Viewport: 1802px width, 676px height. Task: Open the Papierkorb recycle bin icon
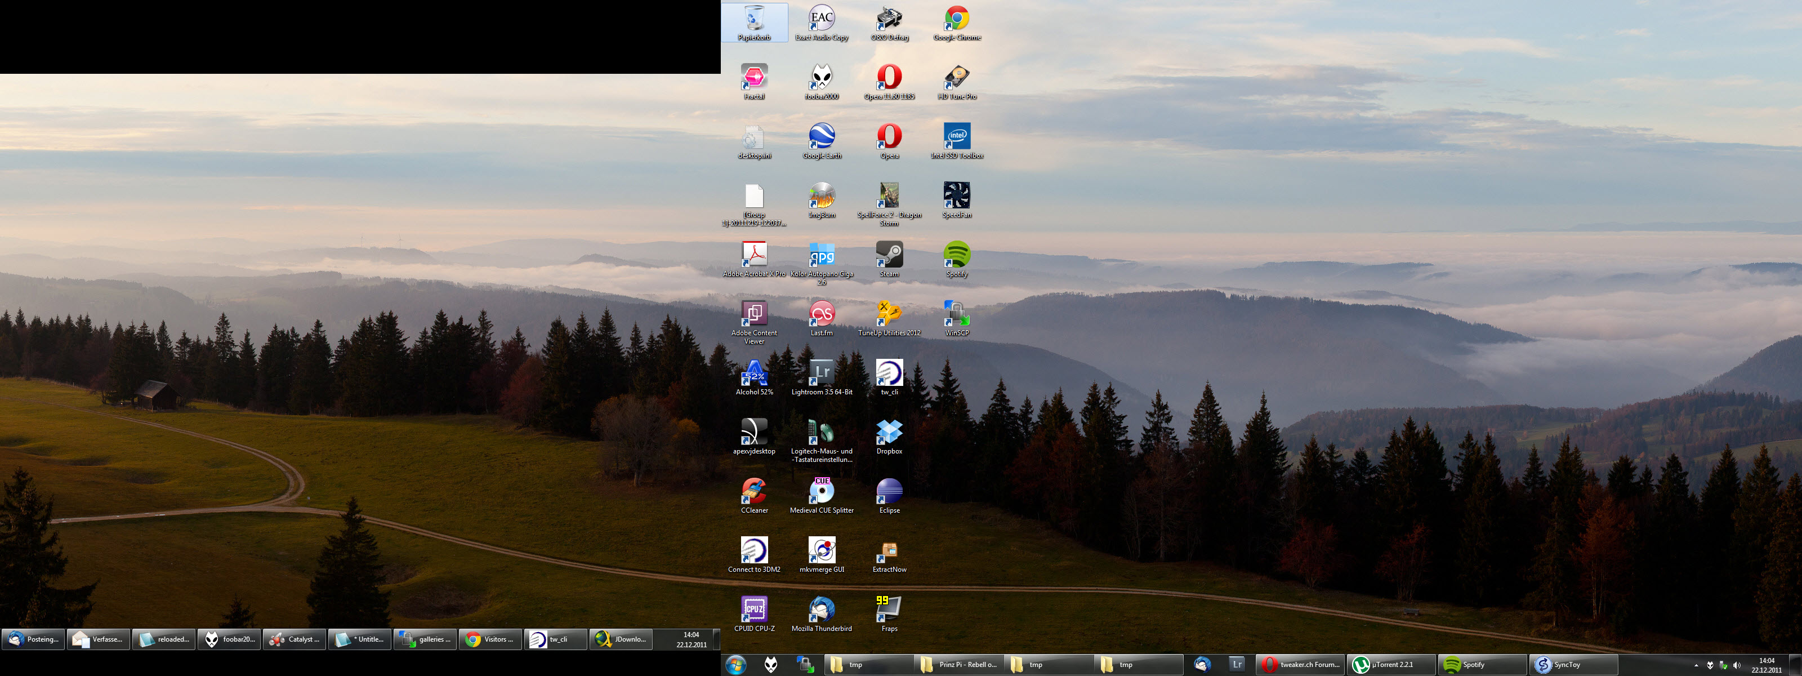(x=754, y=21)
